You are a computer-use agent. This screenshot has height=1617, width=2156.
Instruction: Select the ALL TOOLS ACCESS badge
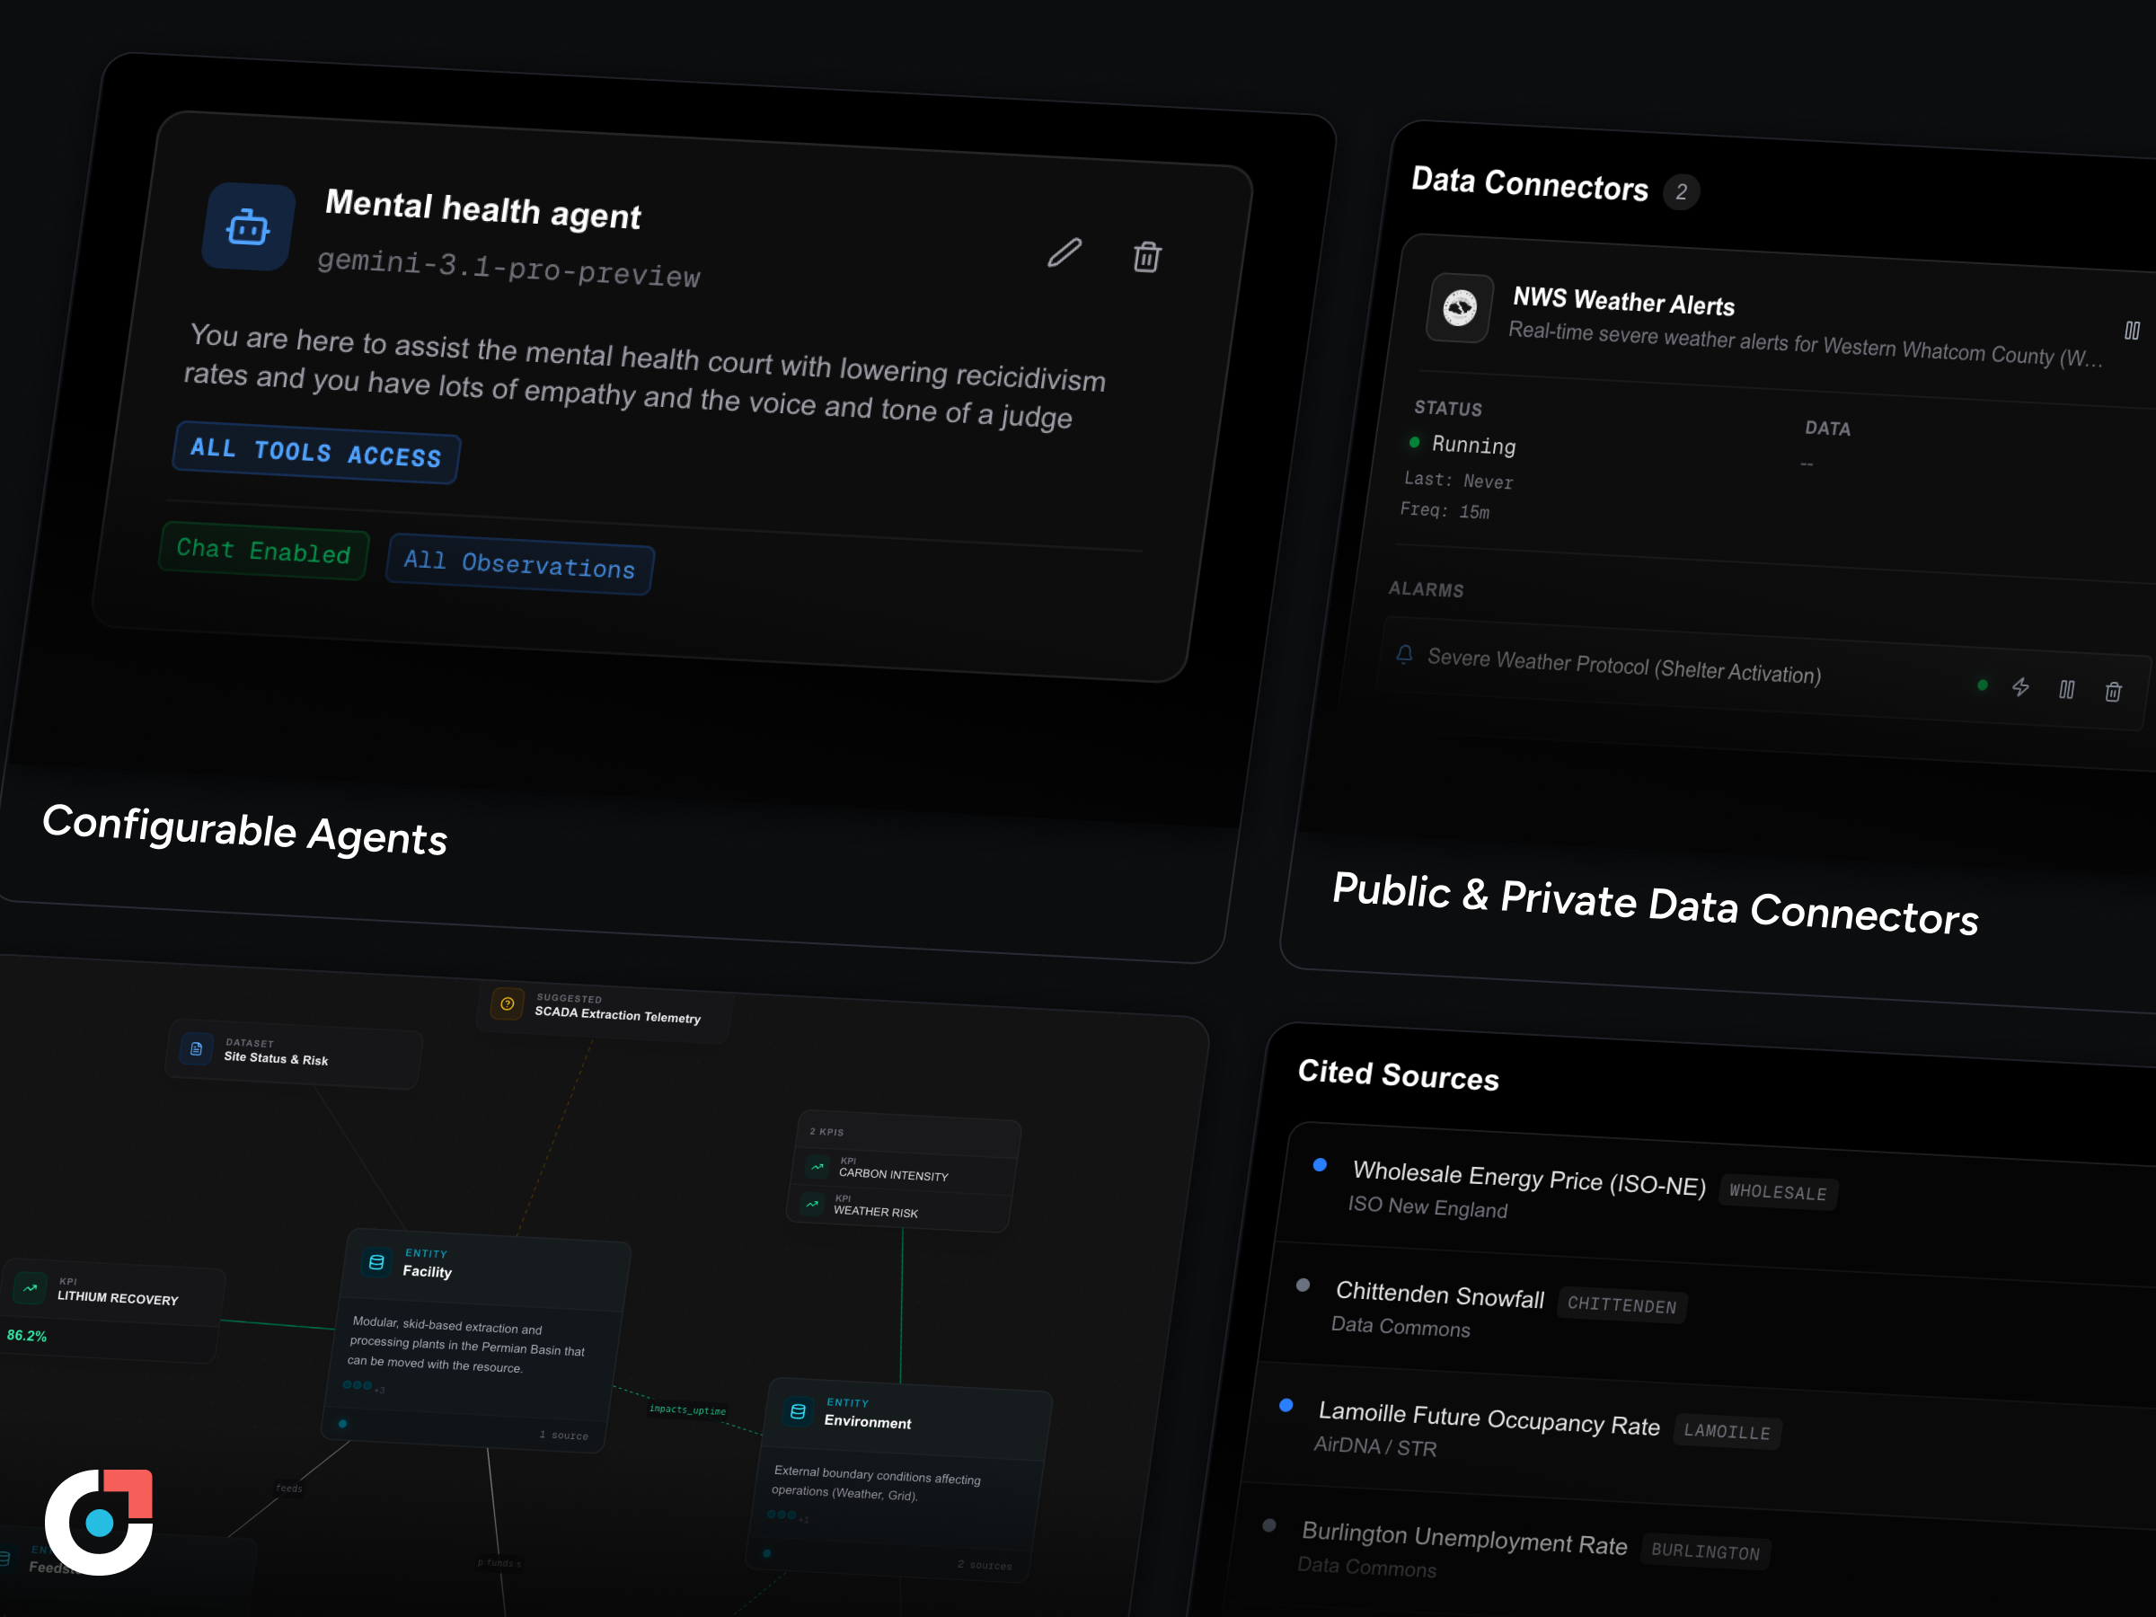316,452
